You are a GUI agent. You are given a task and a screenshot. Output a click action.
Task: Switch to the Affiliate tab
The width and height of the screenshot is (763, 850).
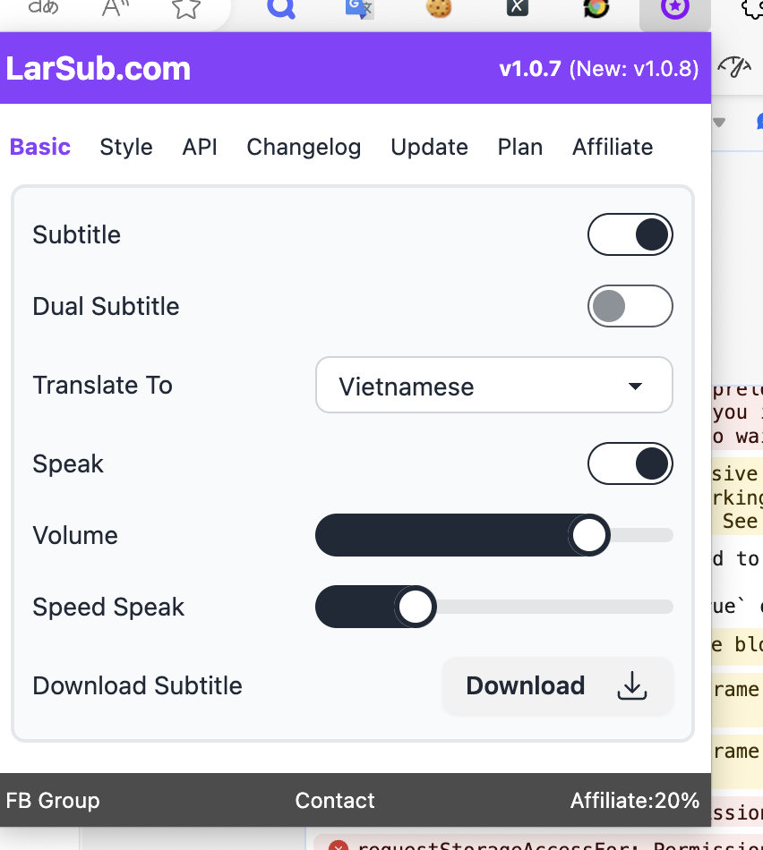pyautogui.click(x=613, y=147)
